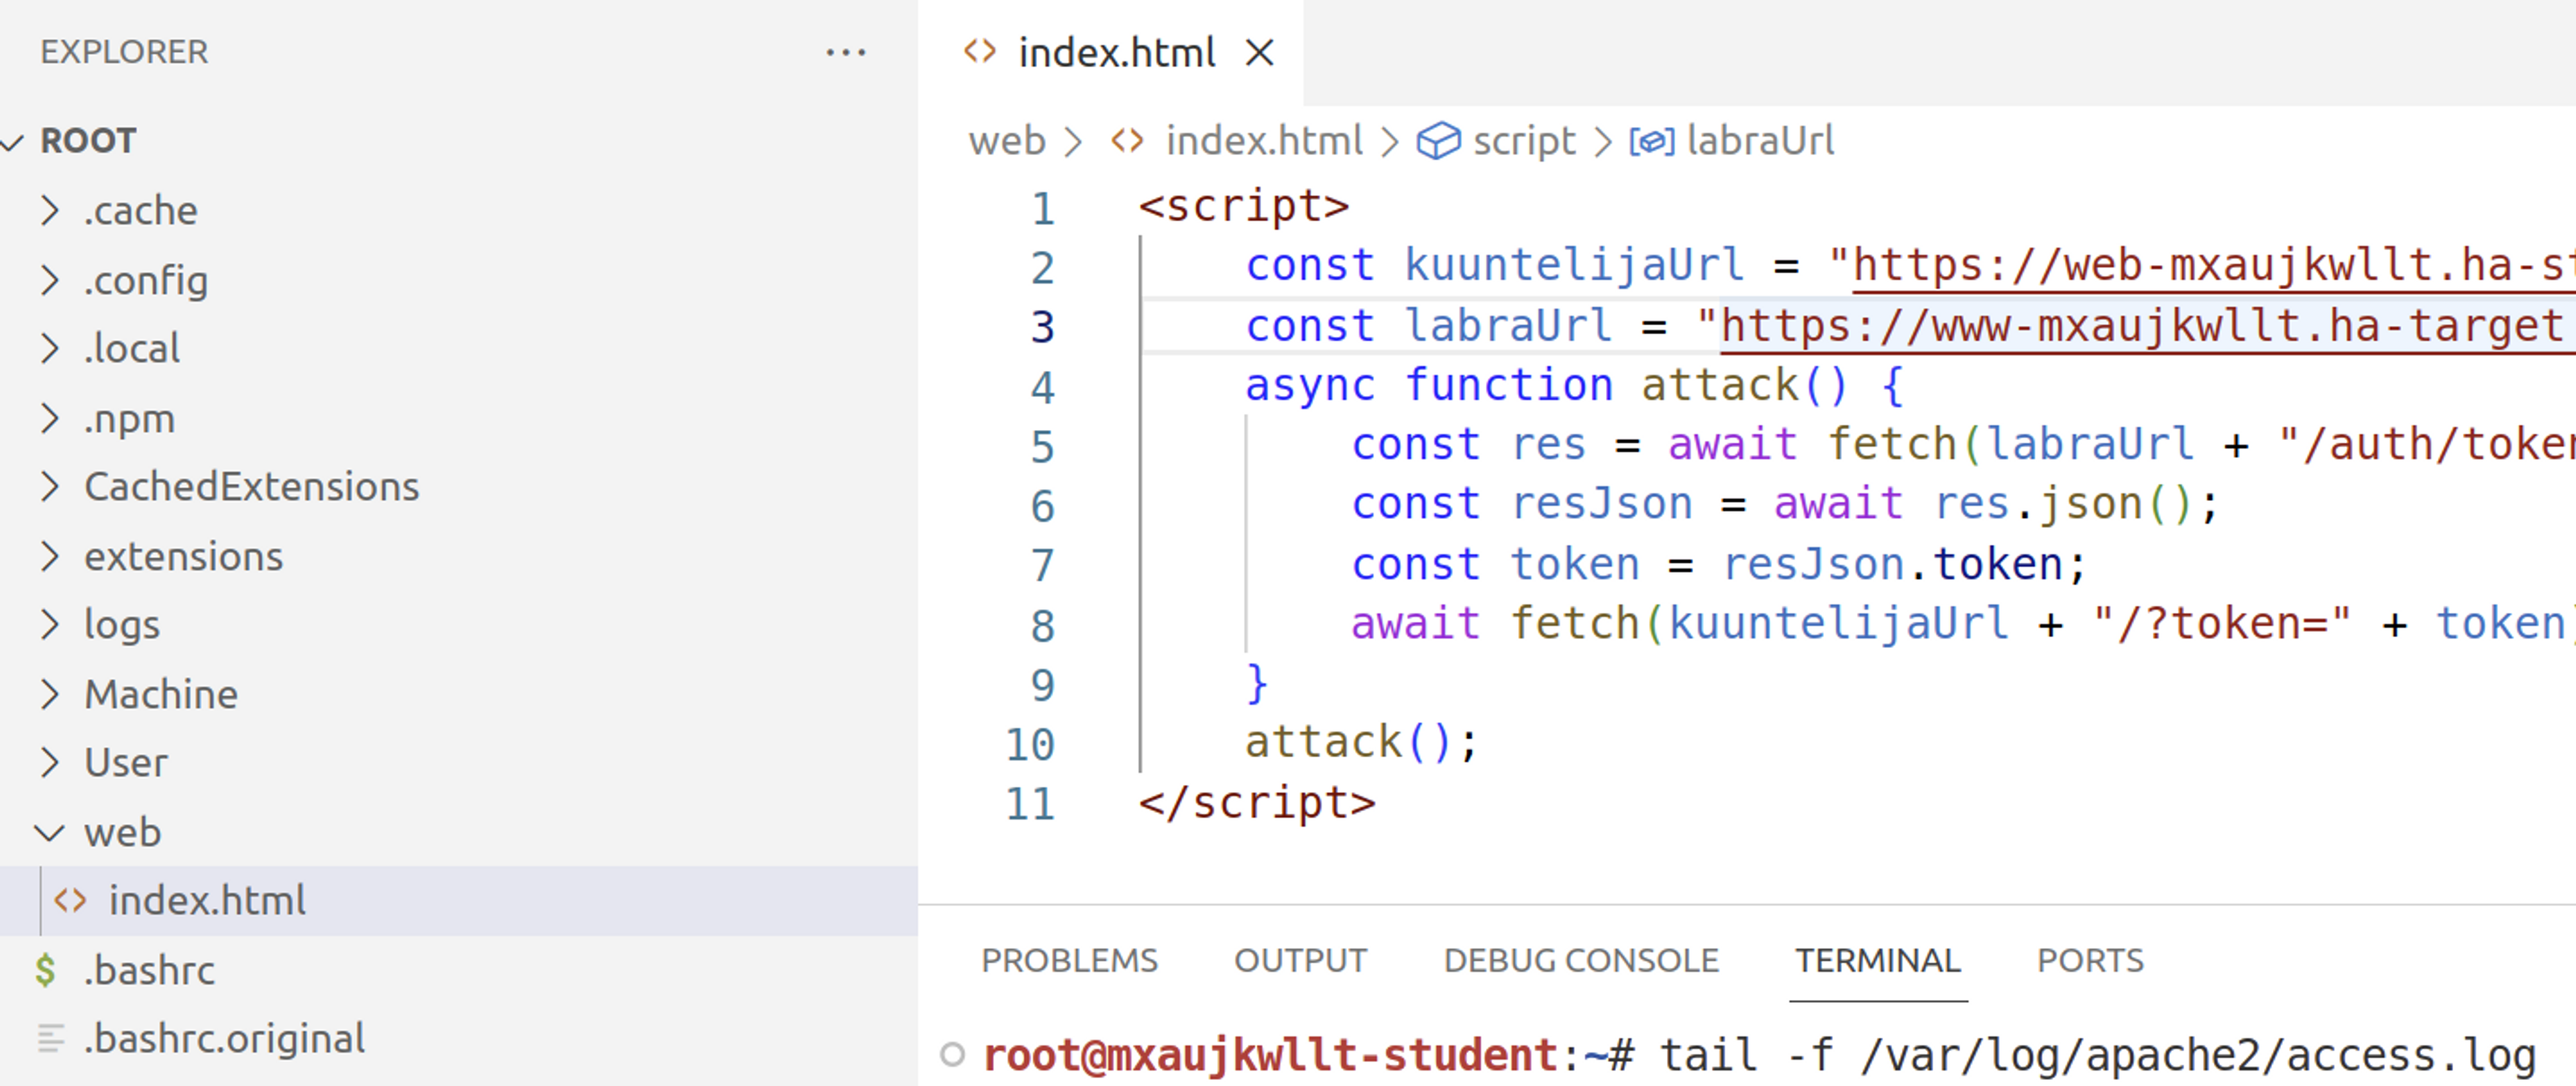2576x1086 pixels.
Task: Switch to the PROBLEMS panel tab
Action: [x=1068, y=960]
